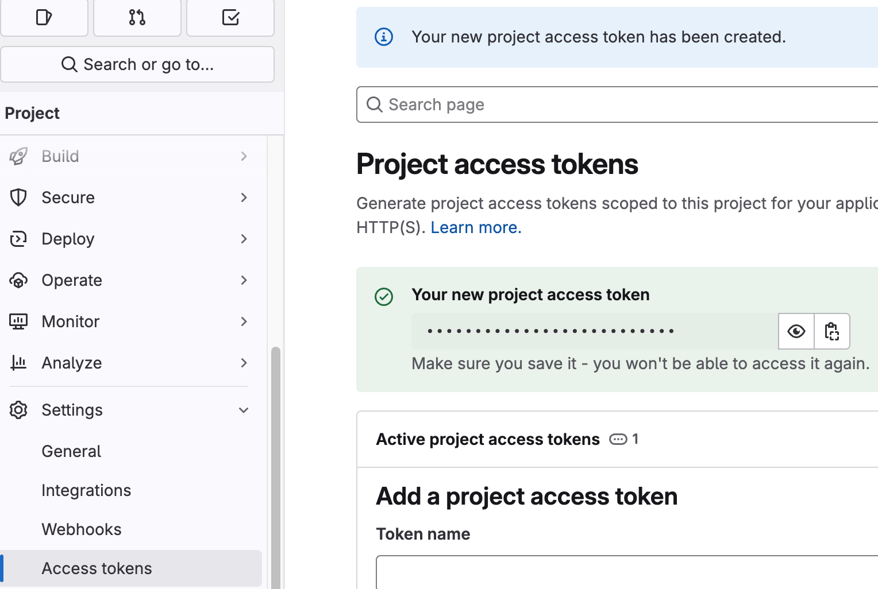
Task: Click the Secure shield icon
Action: [x=18, y=197]
